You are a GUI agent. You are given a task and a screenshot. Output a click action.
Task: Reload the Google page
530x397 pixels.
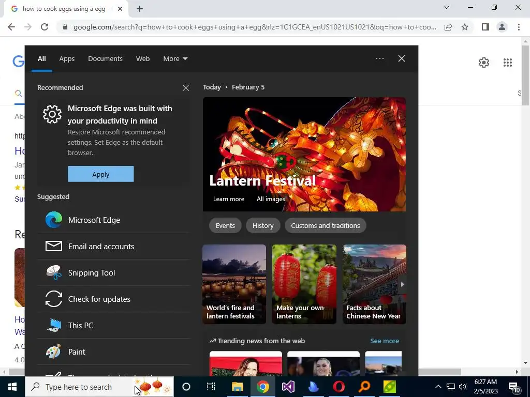point(45,27)
